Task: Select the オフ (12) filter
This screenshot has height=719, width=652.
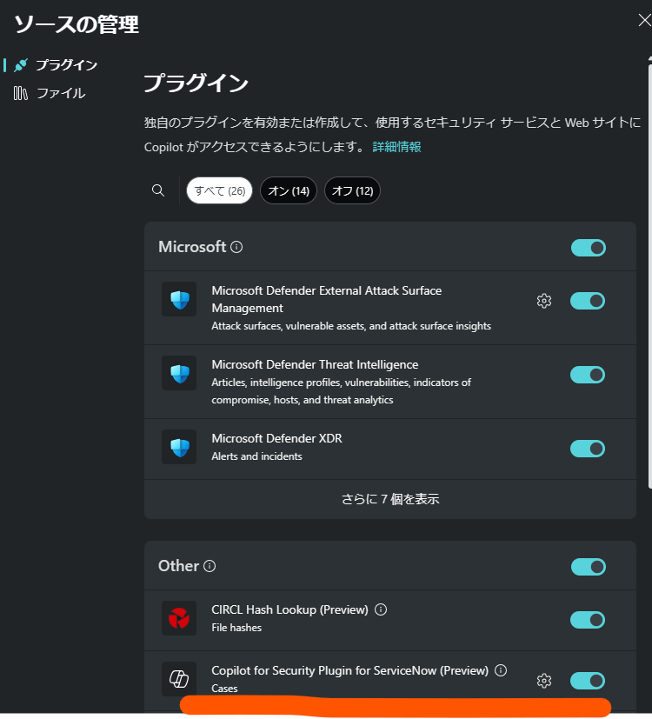Action: (352, 190)
